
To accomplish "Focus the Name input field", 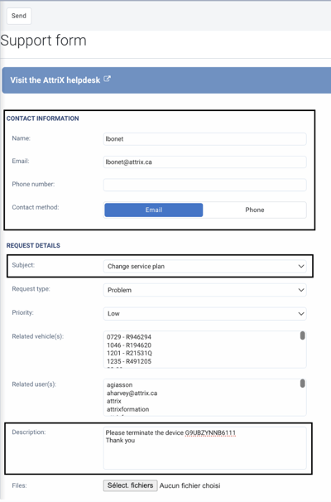I will (x=204, y=139).
